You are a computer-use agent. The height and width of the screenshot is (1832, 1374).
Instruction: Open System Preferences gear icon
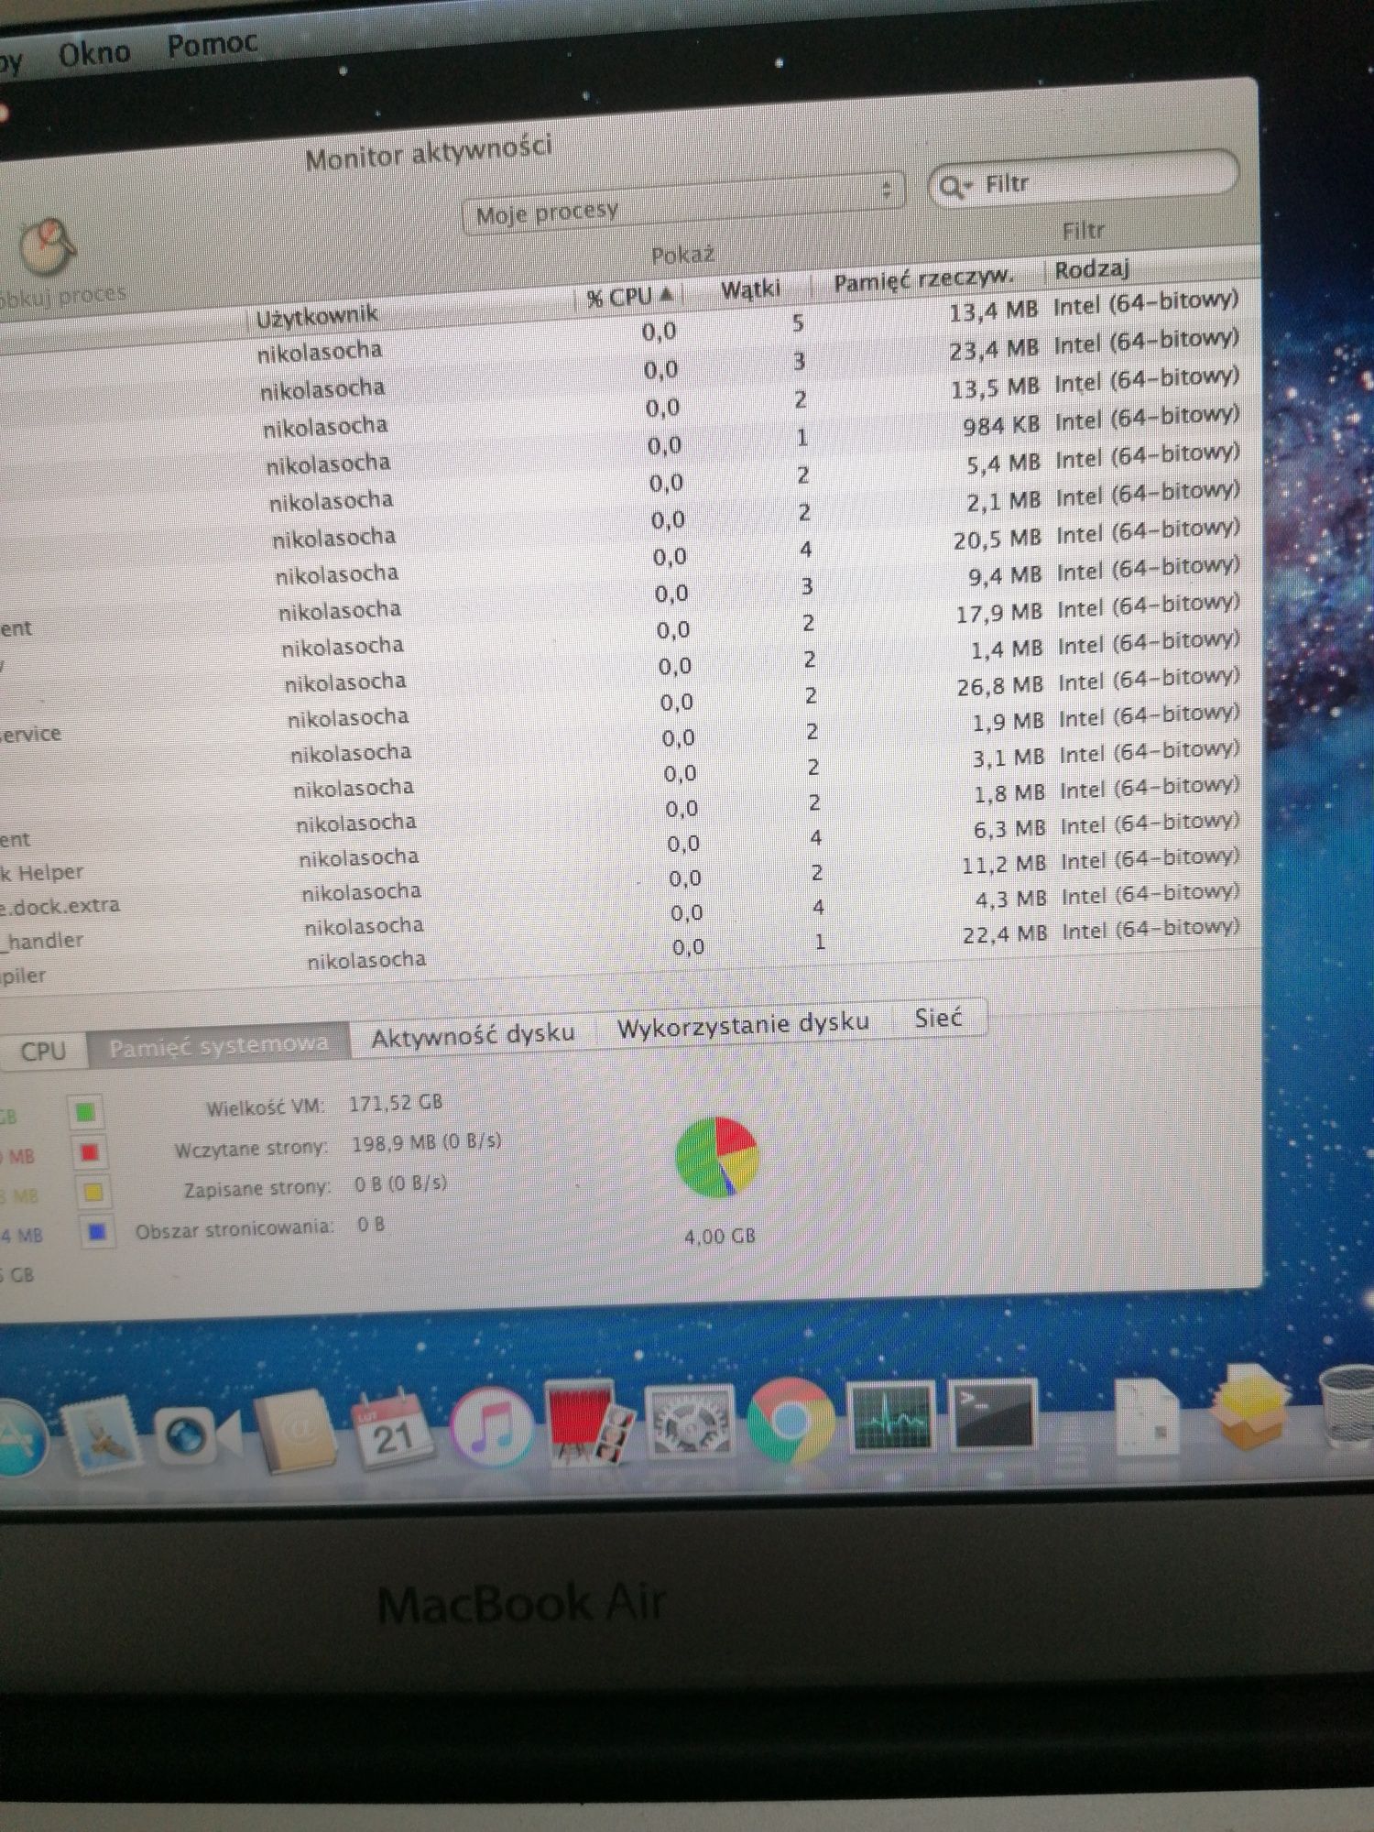688,1420
